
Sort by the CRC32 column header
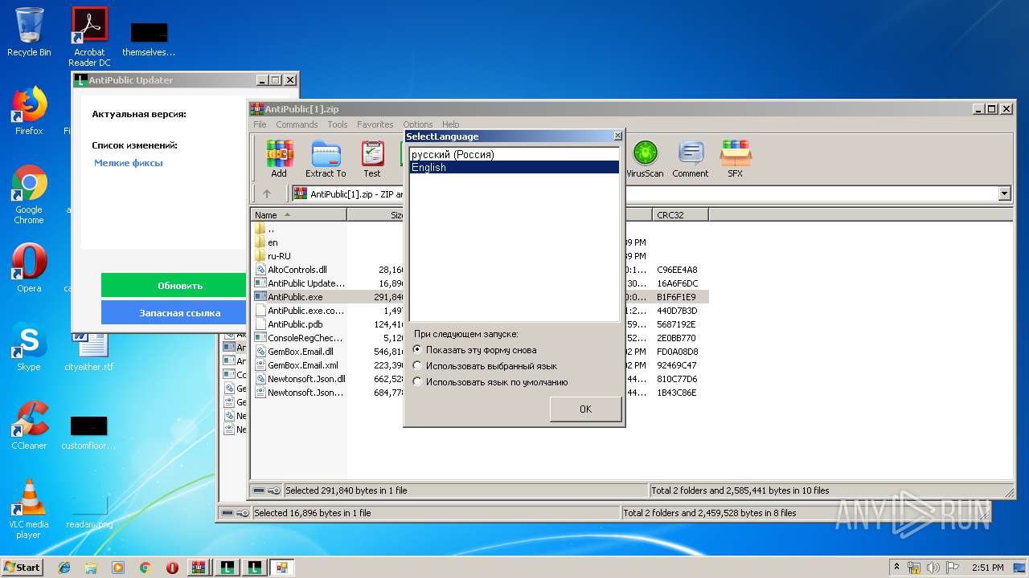[x=680, y=215]
